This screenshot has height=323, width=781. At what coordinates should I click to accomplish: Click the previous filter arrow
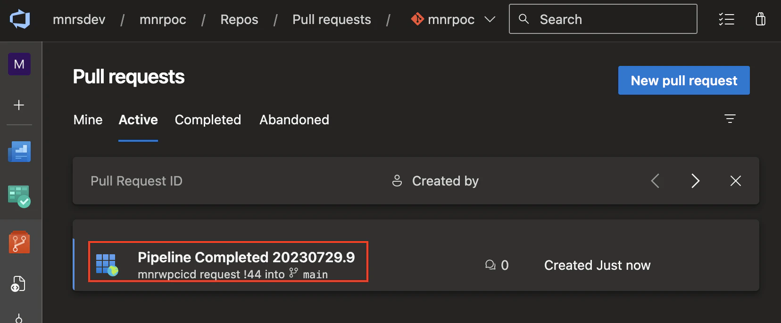[655, 181]
